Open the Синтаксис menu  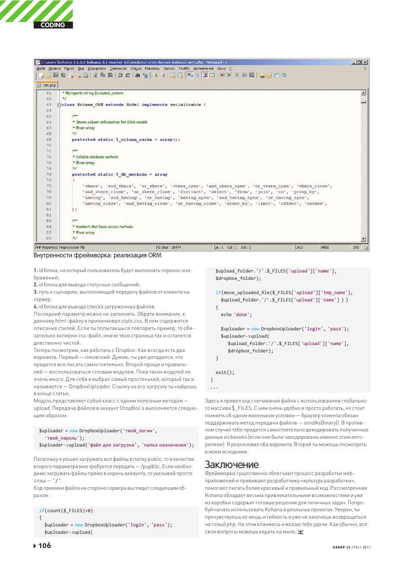[118, 69]
